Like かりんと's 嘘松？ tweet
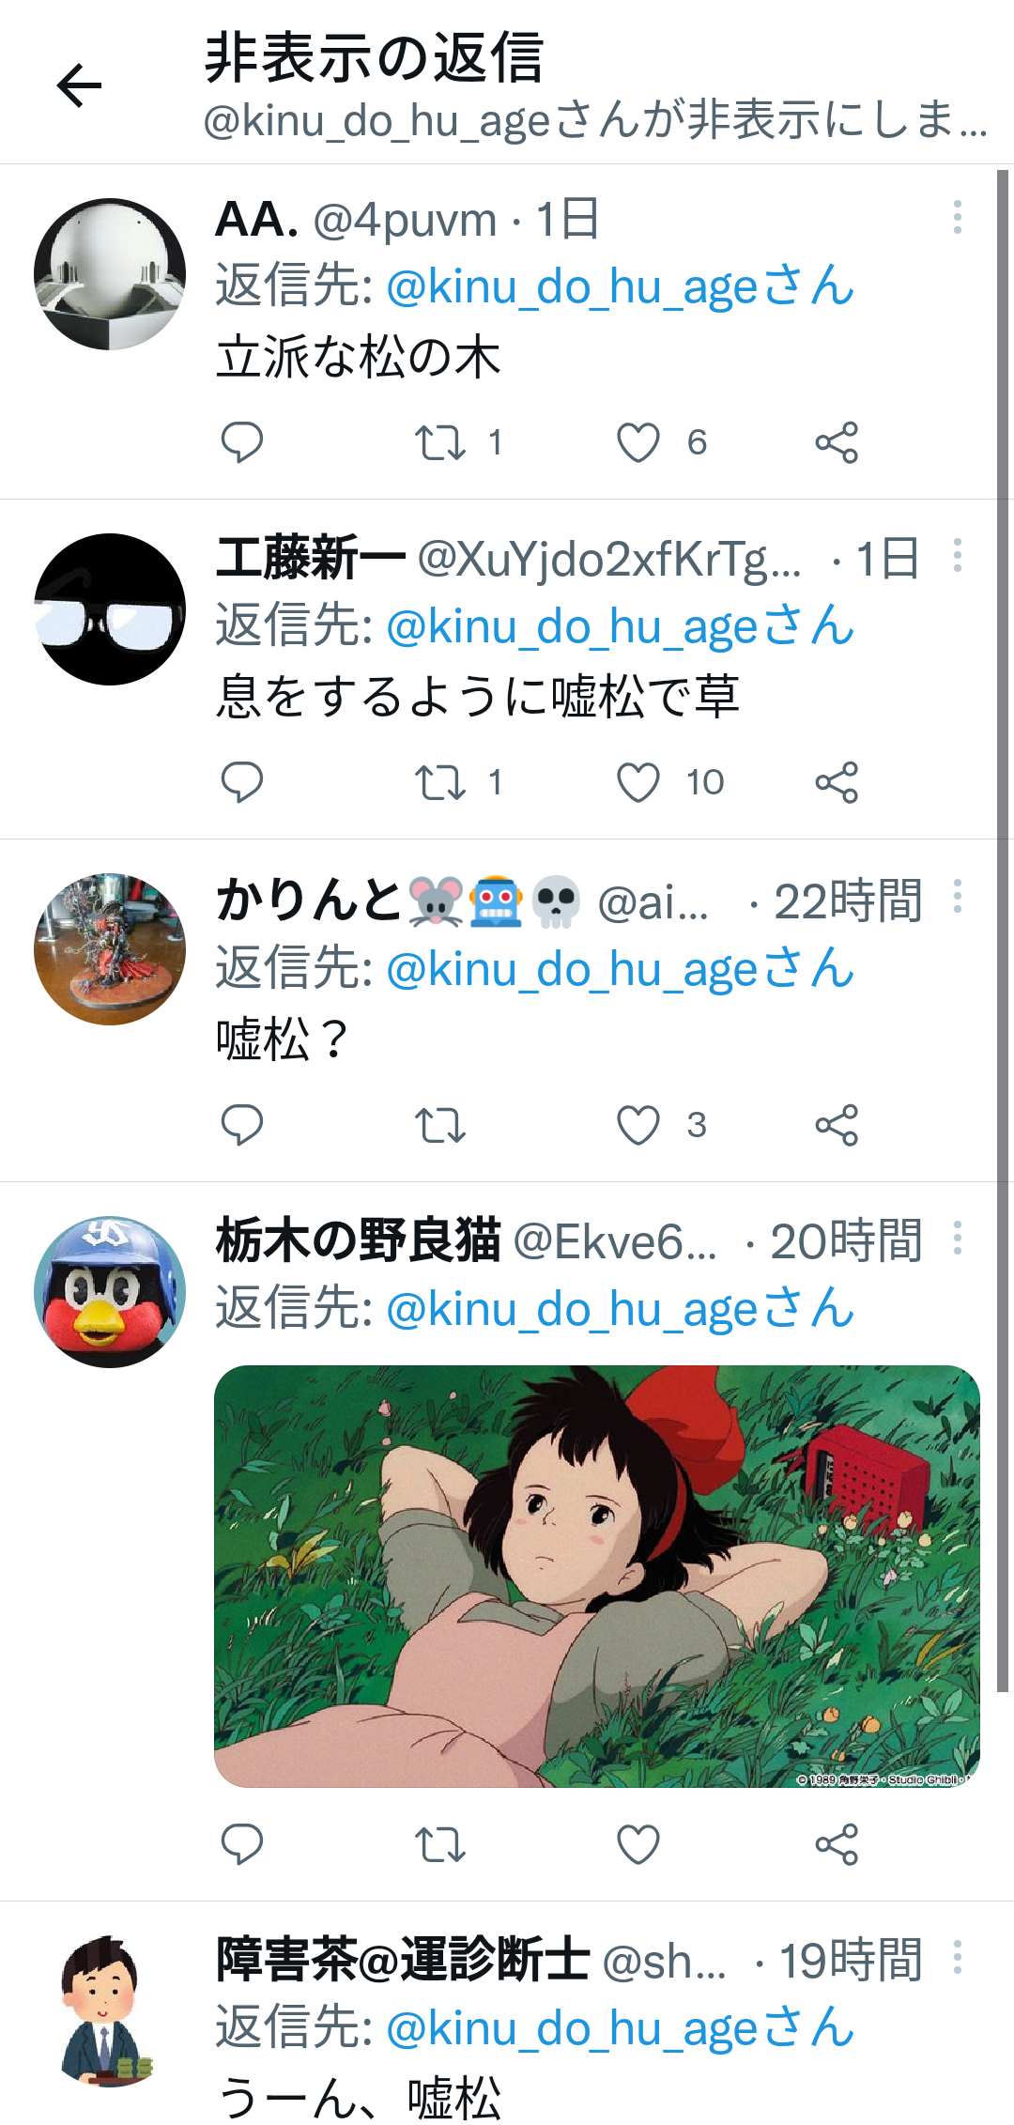The image size is (1014, 2125). point(638,1124)
